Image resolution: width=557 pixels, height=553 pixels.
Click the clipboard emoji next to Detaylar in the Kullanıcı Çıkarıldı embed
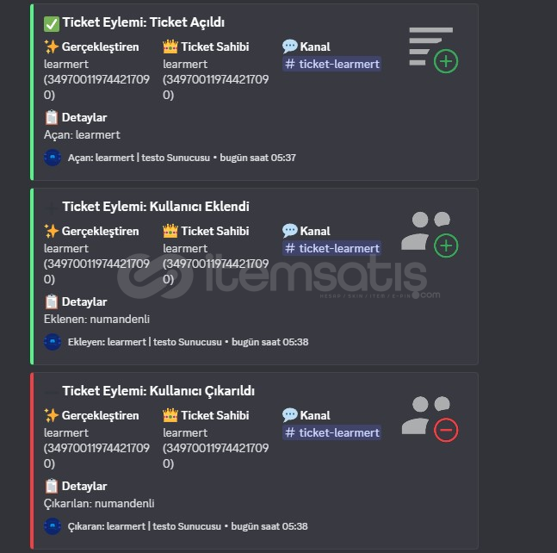pos(51,486)
